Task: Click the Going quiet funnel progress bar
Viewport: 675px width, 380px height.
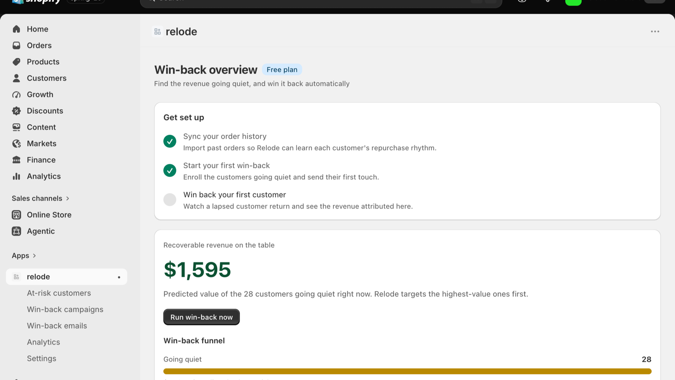Action: 408,372
